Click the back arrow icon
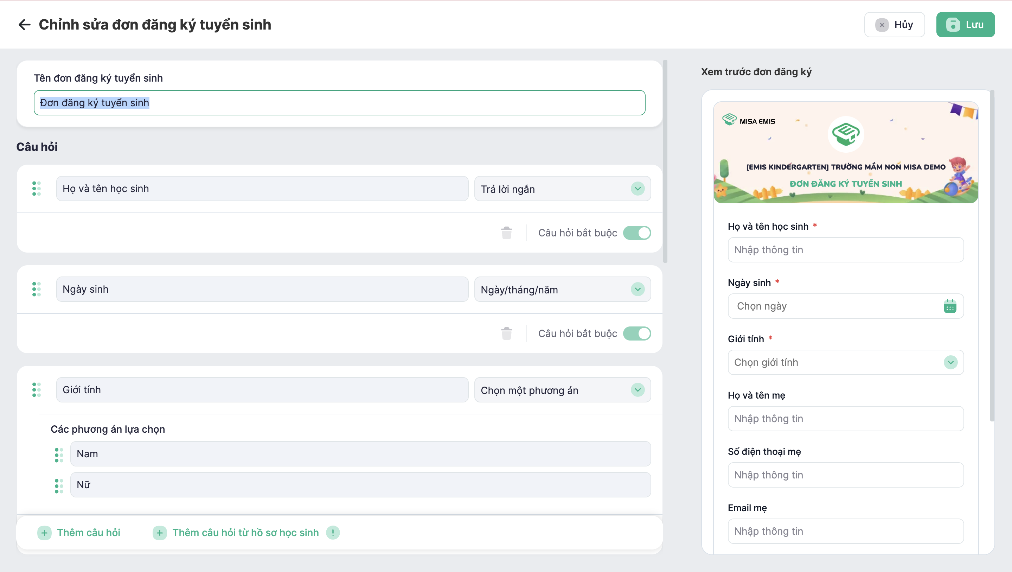 (x=24, y=25)
